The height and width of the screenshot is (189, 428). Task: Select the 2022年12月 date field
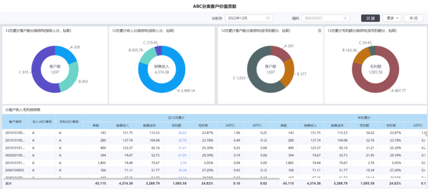[249, 18]
